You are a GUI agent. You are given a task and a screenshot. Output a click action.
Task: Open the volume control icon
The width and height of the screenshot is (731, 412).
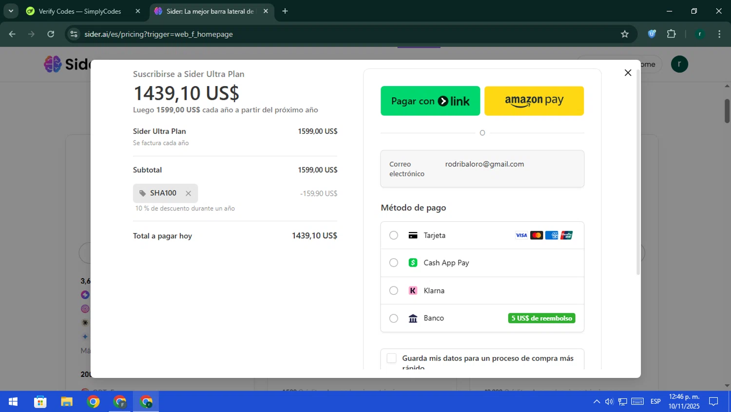pos(609,402)
